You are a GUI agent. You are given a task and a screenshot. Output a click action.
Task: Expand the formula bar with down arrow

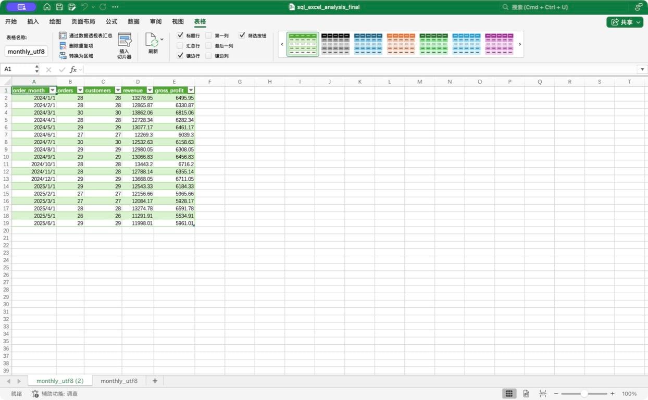(x=642, y=69)
